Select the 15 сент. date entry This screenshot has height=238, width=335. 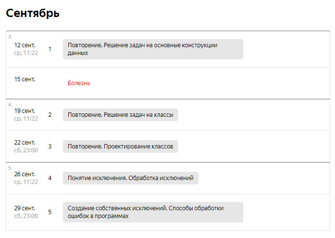[24, 79]
